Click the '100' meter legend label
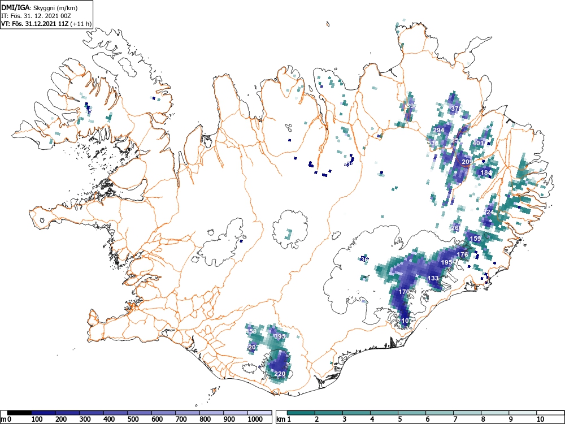 click(37, 419)
